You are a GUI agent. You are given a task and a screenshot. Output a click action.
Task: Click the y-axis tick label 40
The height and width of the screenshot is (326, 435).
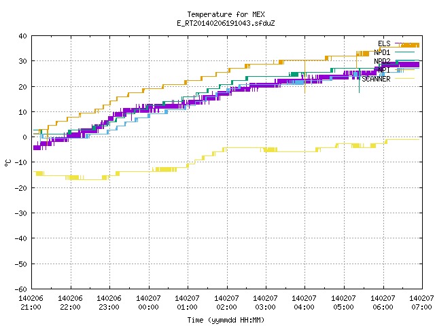tap(22, 36)
